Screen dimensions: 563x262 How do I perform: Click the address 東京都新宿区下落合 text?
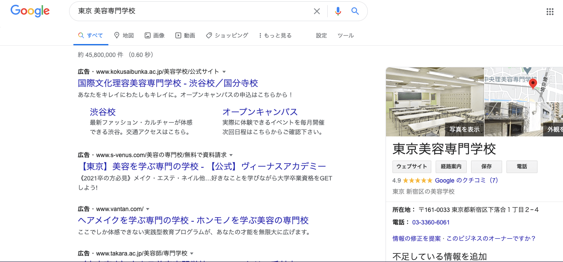(x=495, y=210)
